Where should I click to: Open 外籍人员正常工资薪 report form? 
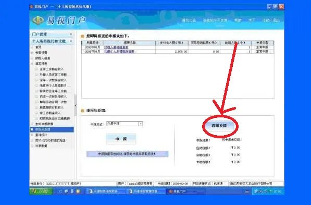(53, 75)
